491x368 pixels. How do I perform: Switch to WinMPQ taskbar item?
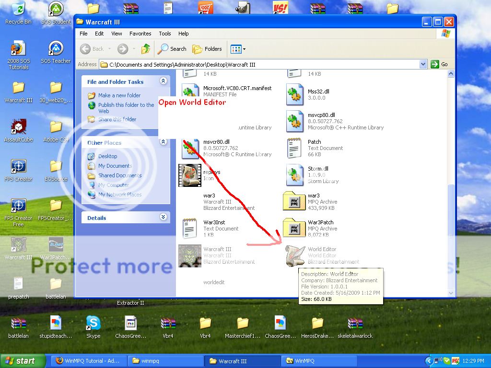pyautogui.click(x=318, y=361)
